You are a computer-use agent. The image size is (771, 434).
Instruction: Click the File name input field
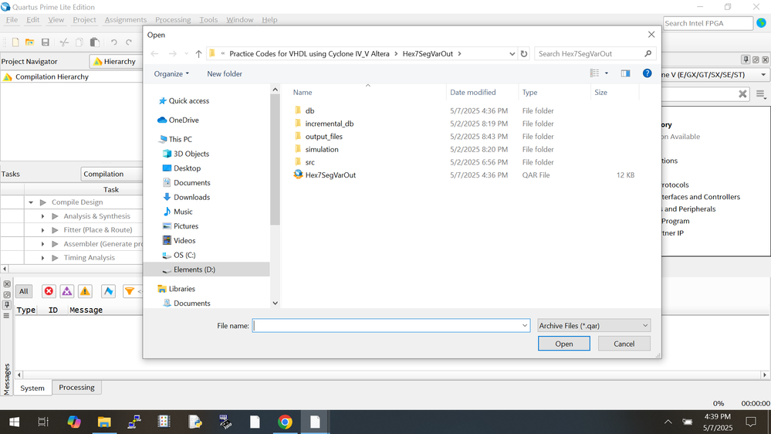tap(391, 326)
